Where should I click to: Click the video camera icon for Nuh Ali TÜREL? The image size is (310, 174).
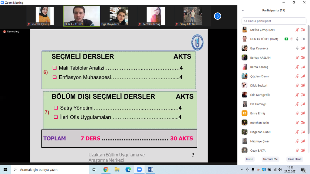coord(303,39)
